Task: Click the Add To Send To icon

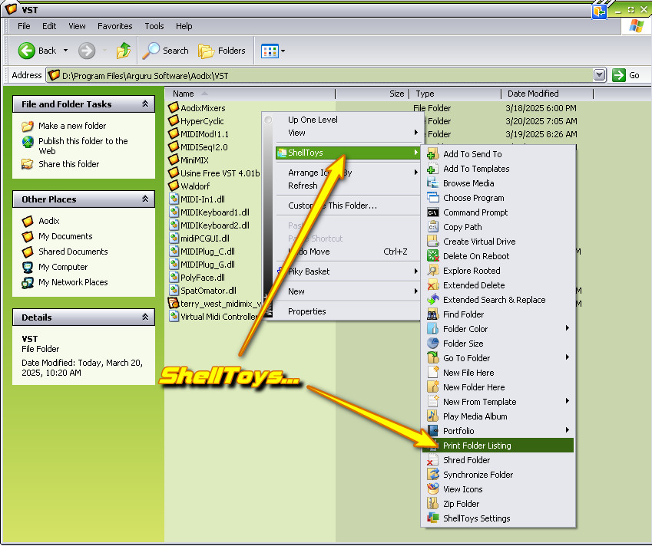Action: point(433,154)
